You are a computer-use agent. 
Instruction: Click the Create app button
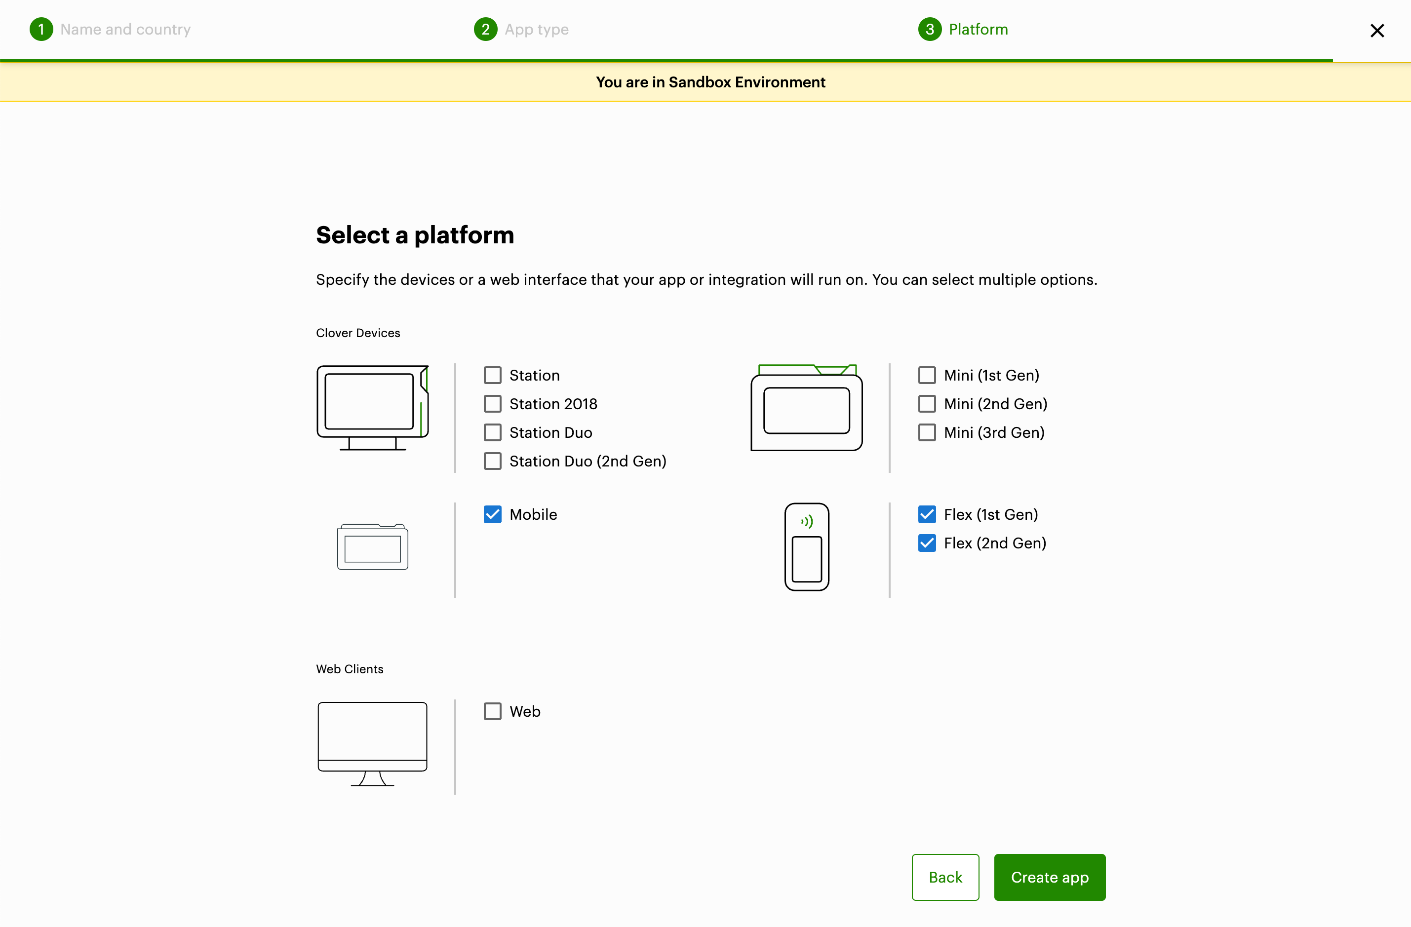(1049, 877)
